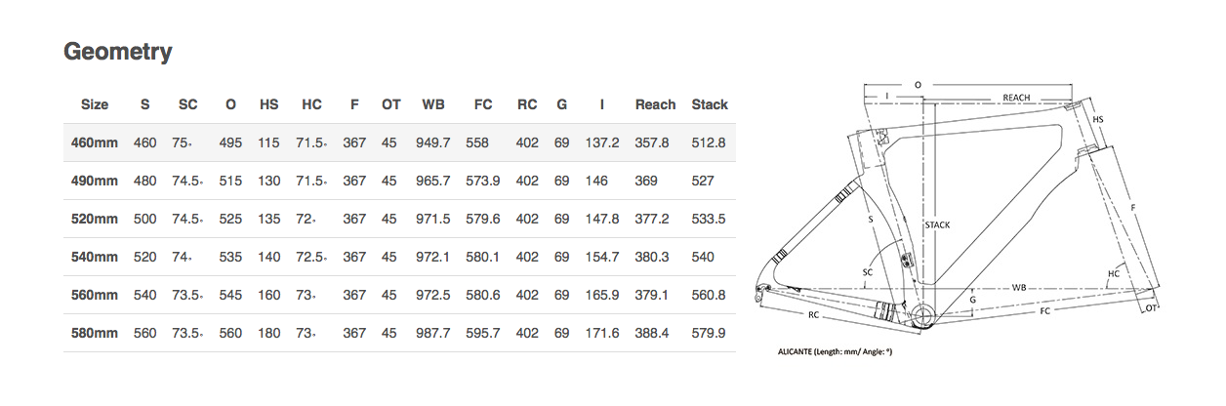Click the WB column header
Image resolution: width=1226 pixels, height=406 pixels.
[x=433, y=104]
